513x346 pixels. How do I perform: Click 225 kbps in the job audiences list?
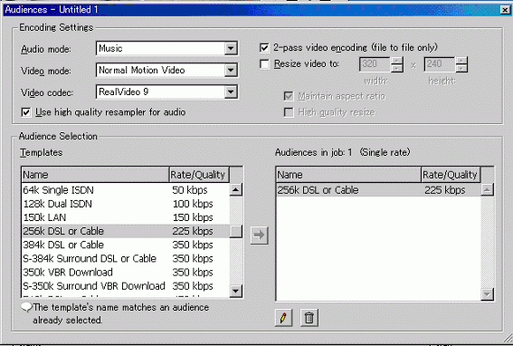(444, 190)
